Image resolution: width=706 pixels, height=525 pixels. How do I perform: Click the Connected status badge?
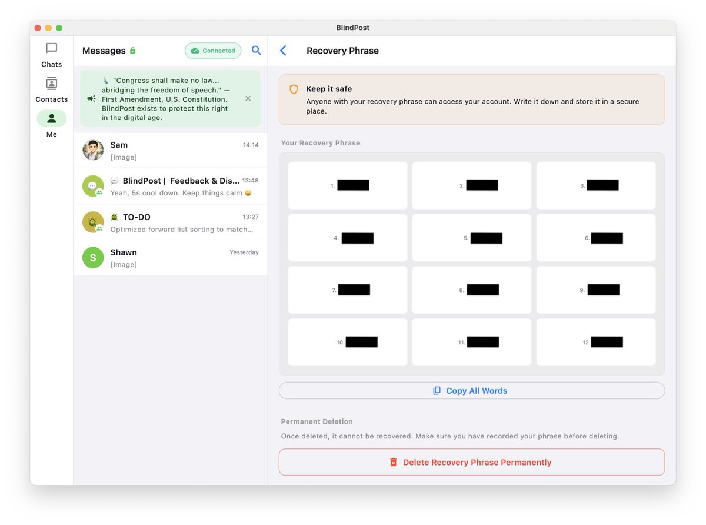pos(213,51)
